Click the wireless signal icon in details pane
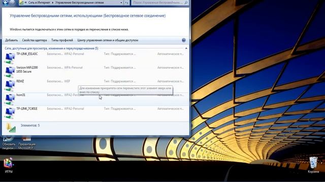This screenshot has height=182, width=325. (11, 128)
